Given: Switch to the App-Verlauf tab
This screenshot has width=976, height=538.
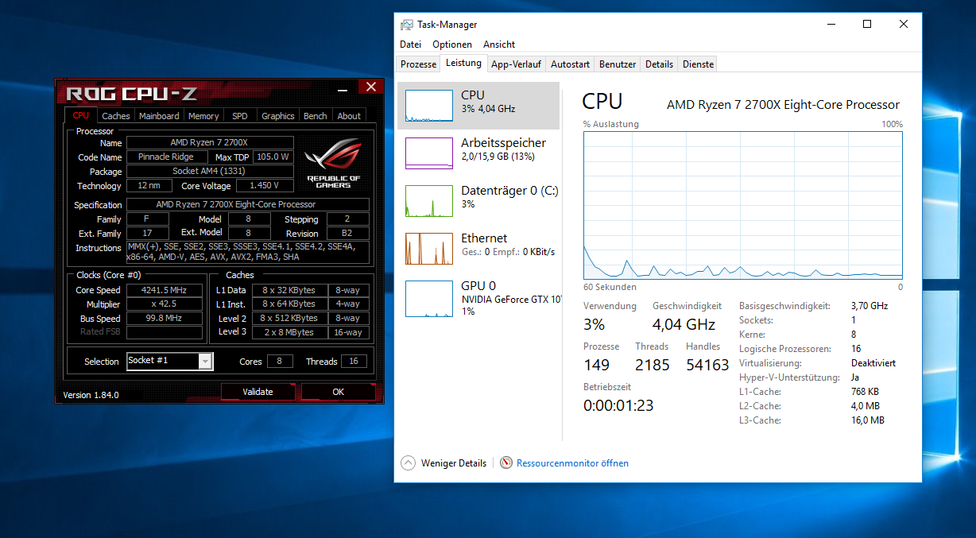Looking at the screenshot, I should coord(516,64).
